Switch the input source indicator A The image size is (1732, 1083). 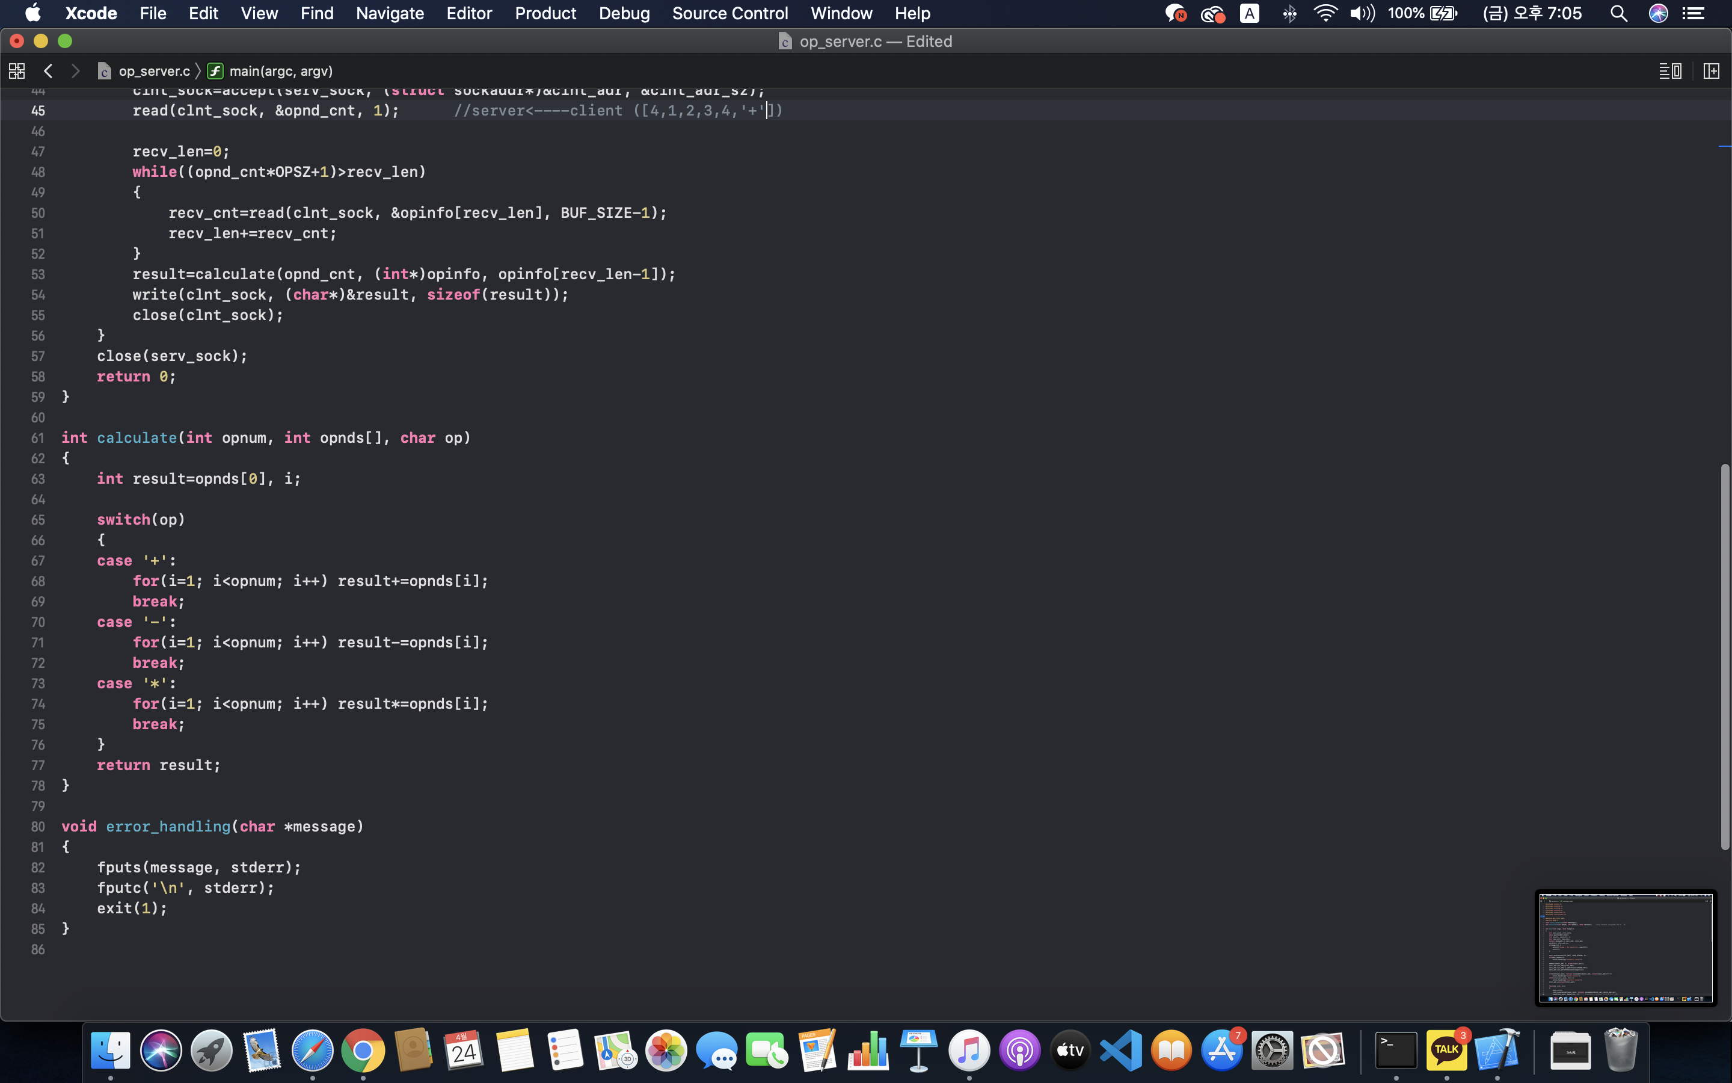click(1250, 14)
